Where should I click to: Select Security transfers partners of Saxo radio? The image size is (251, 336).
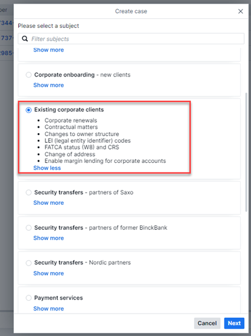coord(28,193)
